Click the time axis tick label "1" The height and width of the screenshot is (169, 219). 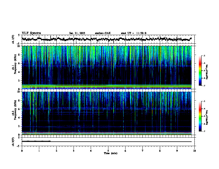click(39, 151)
